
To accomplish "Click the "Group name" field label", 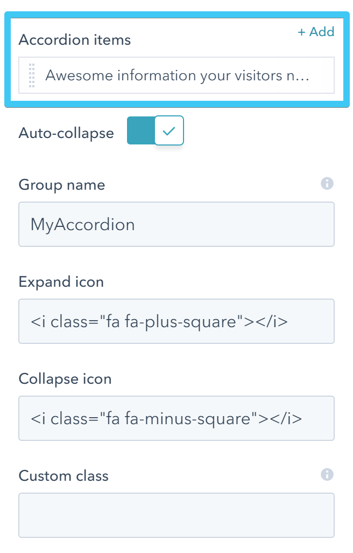I will click(x=62, y=185).
